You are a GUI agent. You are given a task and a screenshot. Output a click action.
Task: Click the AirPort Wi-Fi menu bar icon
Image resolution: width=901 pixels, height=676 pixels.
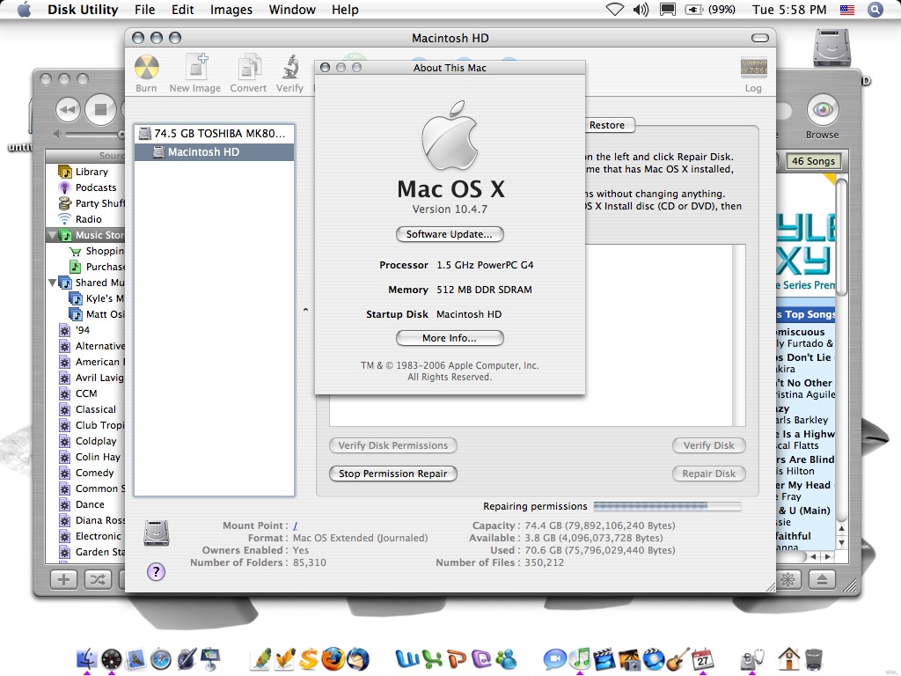coord(615,10)
